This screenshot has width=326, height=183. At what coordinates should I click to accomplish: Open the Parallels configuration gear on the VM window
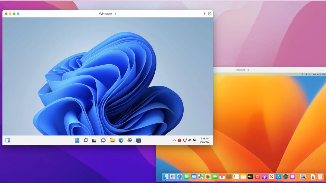(209, 14)
